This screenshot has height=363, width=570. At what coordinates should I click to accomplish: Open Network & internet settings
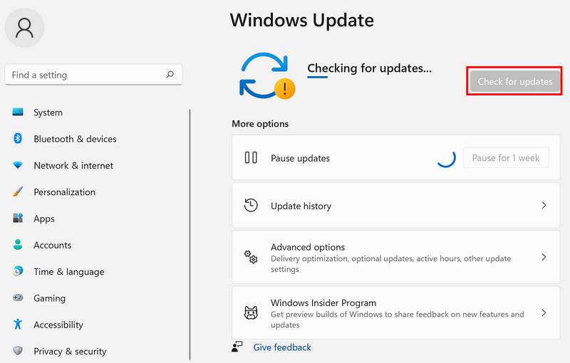[73, 166]
